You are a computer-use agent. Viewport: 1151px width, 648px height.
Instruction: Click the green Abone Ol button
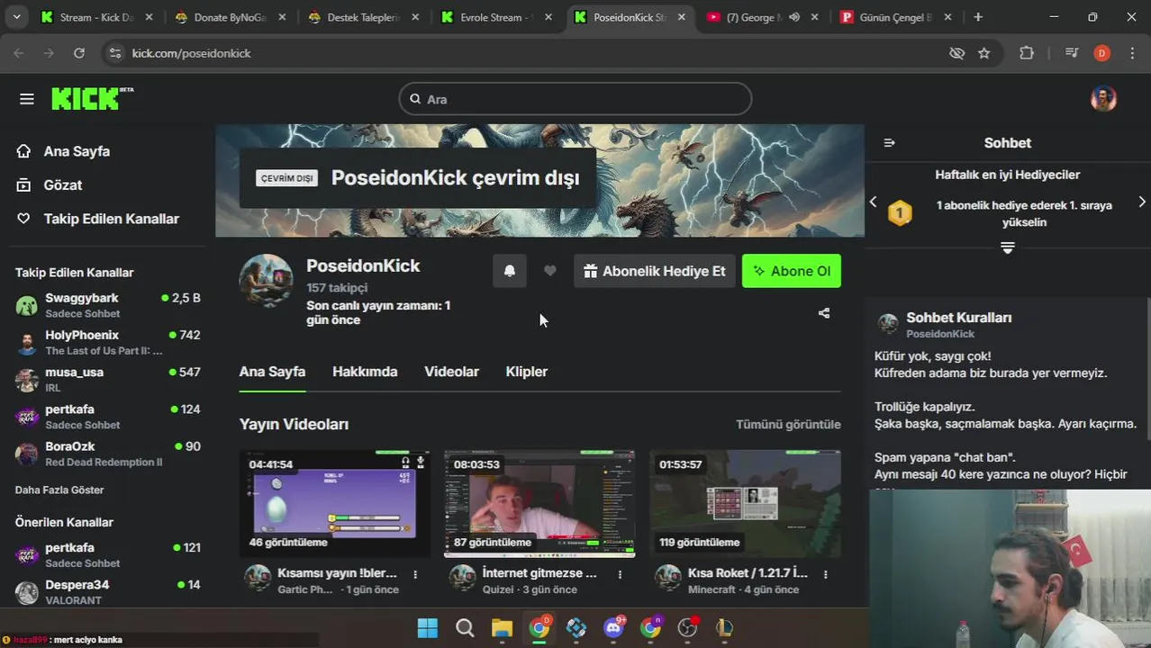(x=792, y=271)
